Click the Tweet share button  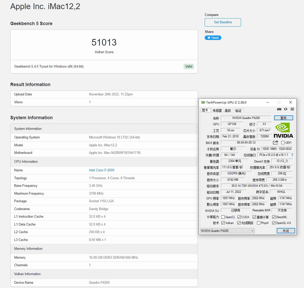tap(213, 38)
